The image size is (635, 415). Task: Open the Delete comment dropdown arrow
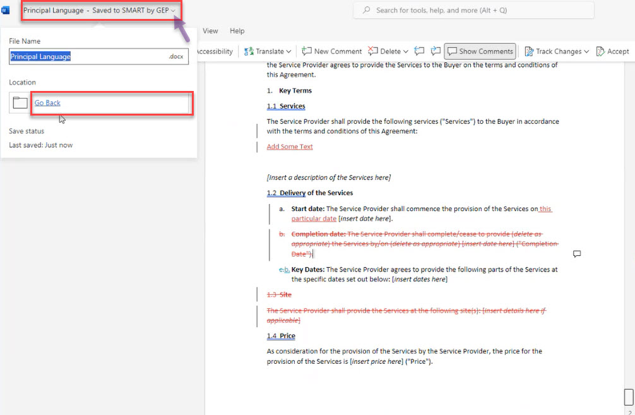[406, 51]
